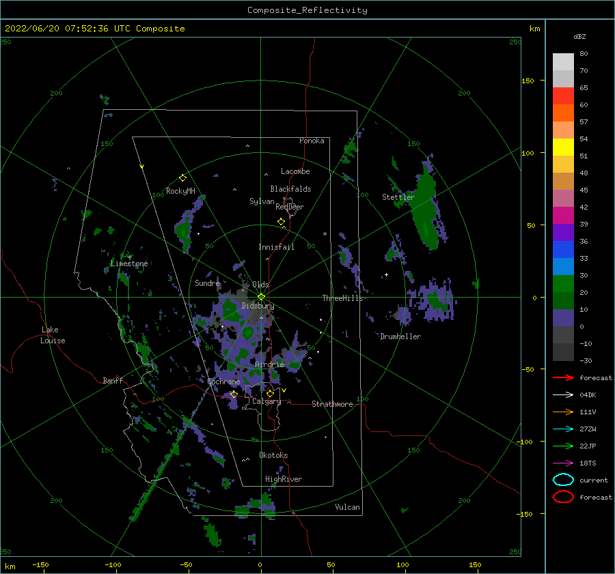615x574 pixels.
Task: Click the light gray swatch between 80 and 70
Action: point(563,62)
